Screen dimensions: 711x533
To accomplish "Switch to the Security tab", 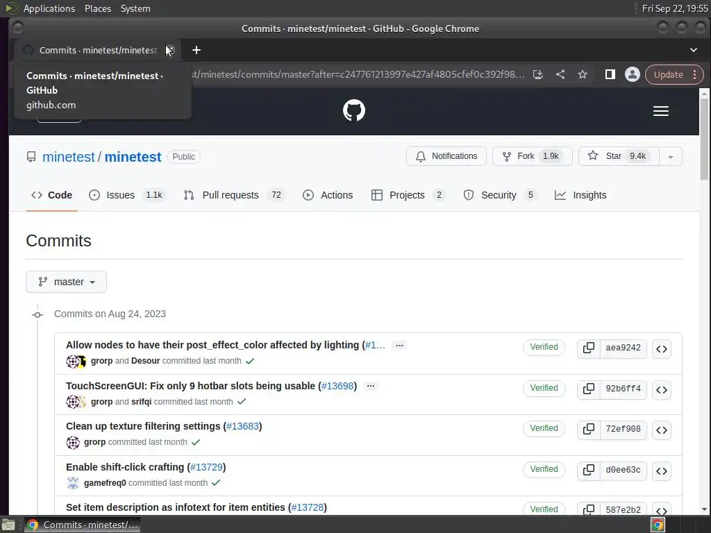I will pos(500,195).
